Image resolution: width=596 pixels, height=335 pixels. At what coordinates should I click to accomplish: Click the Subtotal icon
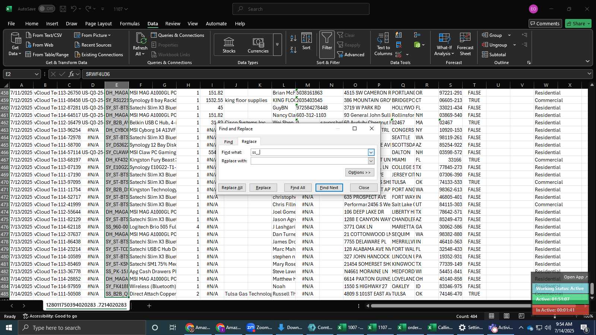pyautogui.click(x=494, y=54)
